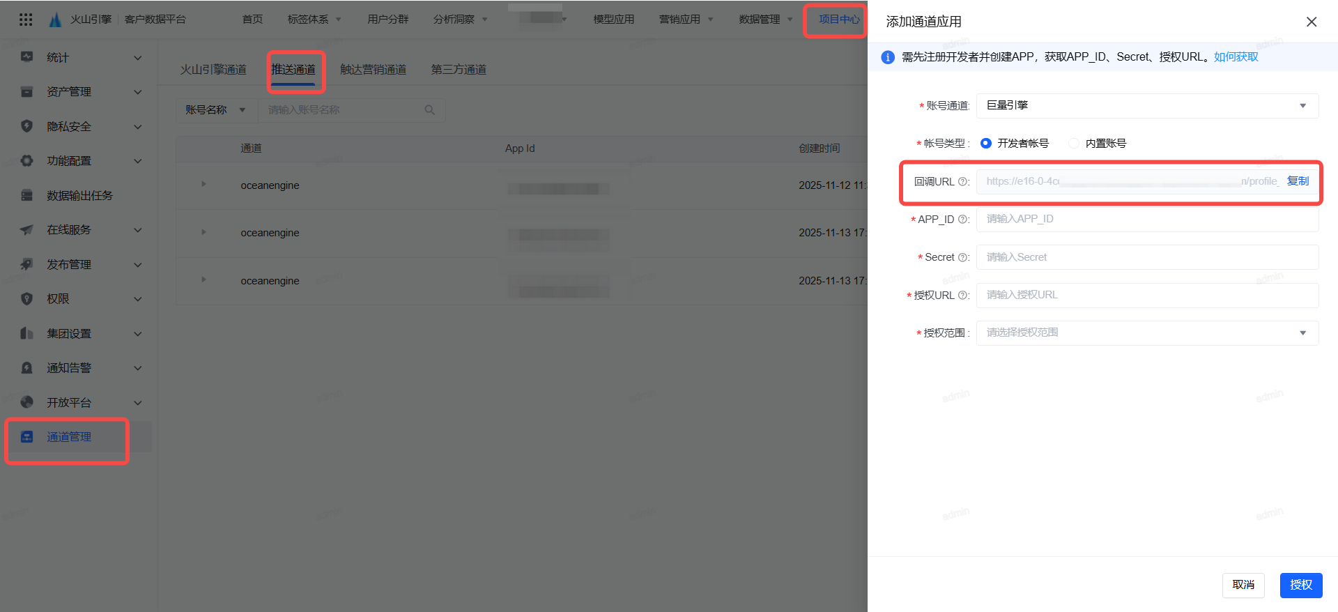
Task: Expand the 在线服务 sidebar chevron
Action: pos(138,230)
